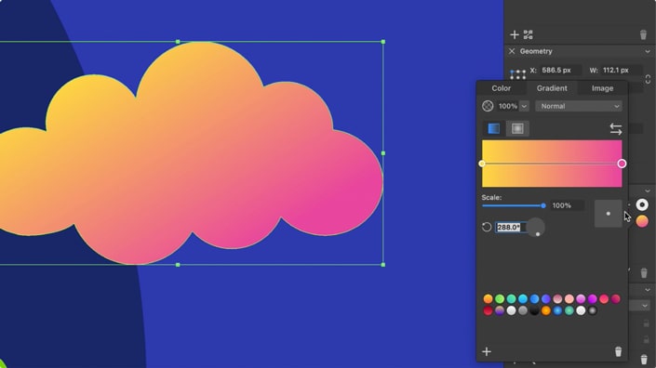Apply the tan-to-purple gradient preset swatch
The image size is (656, 368).
click(x=500, y=310)
